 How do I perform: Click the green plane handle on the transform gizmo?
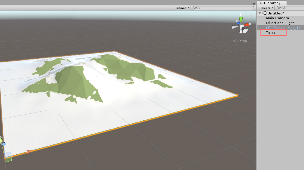8,159
